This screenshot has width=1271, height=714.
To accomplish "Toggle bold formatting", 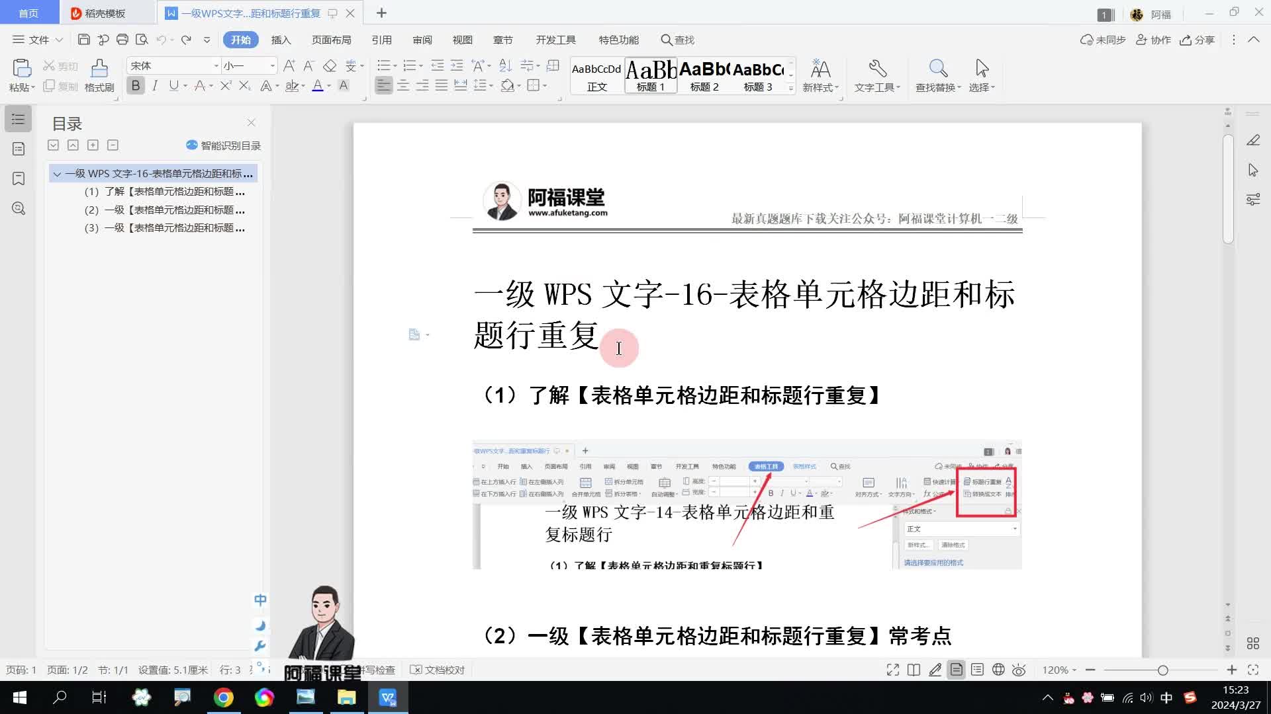I will click(x=136, y=85).
